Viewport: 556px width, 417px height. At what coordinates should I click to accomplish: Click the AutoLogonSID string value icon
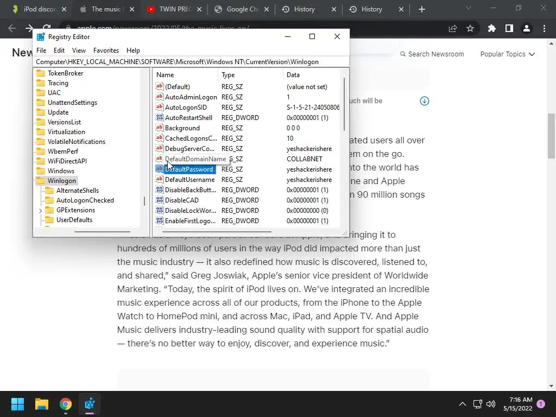point(160,107)
